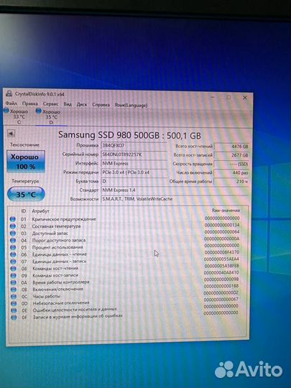The width and height of the screenshot is (291, 388).
Task: Click the status icon for attribute 09
Action: [x=14, y=275]
